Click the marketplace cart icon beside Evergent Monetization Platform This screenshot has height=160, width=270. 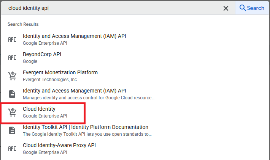pyautogui.click(x=12, y=76)
